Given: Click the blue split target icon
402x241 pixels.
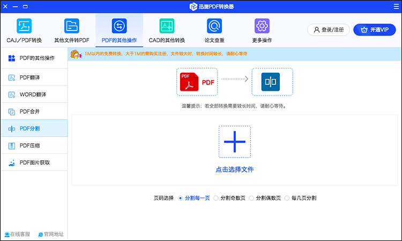Looking at the screenshot, I should [x=271, y=82].
